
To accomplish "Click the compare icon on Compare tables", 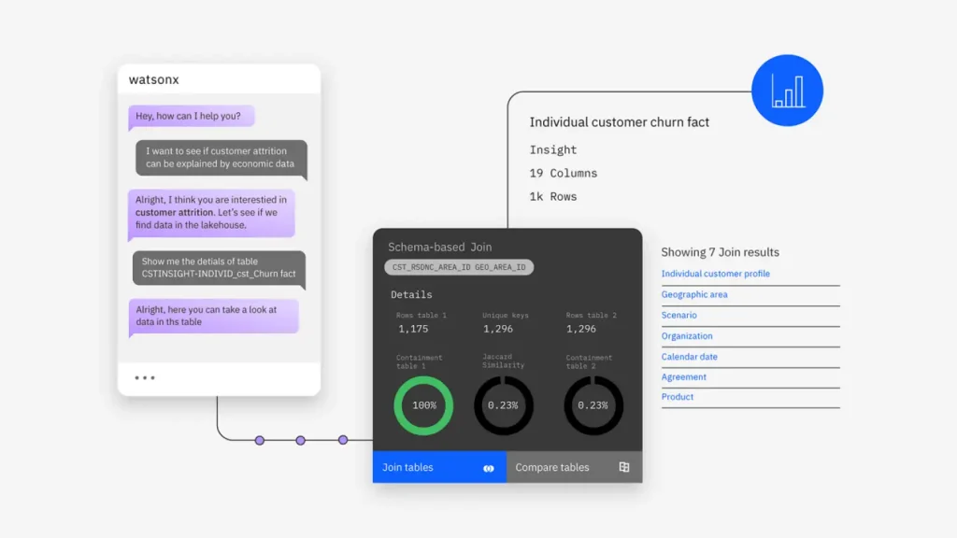I will tap(624, 467).
